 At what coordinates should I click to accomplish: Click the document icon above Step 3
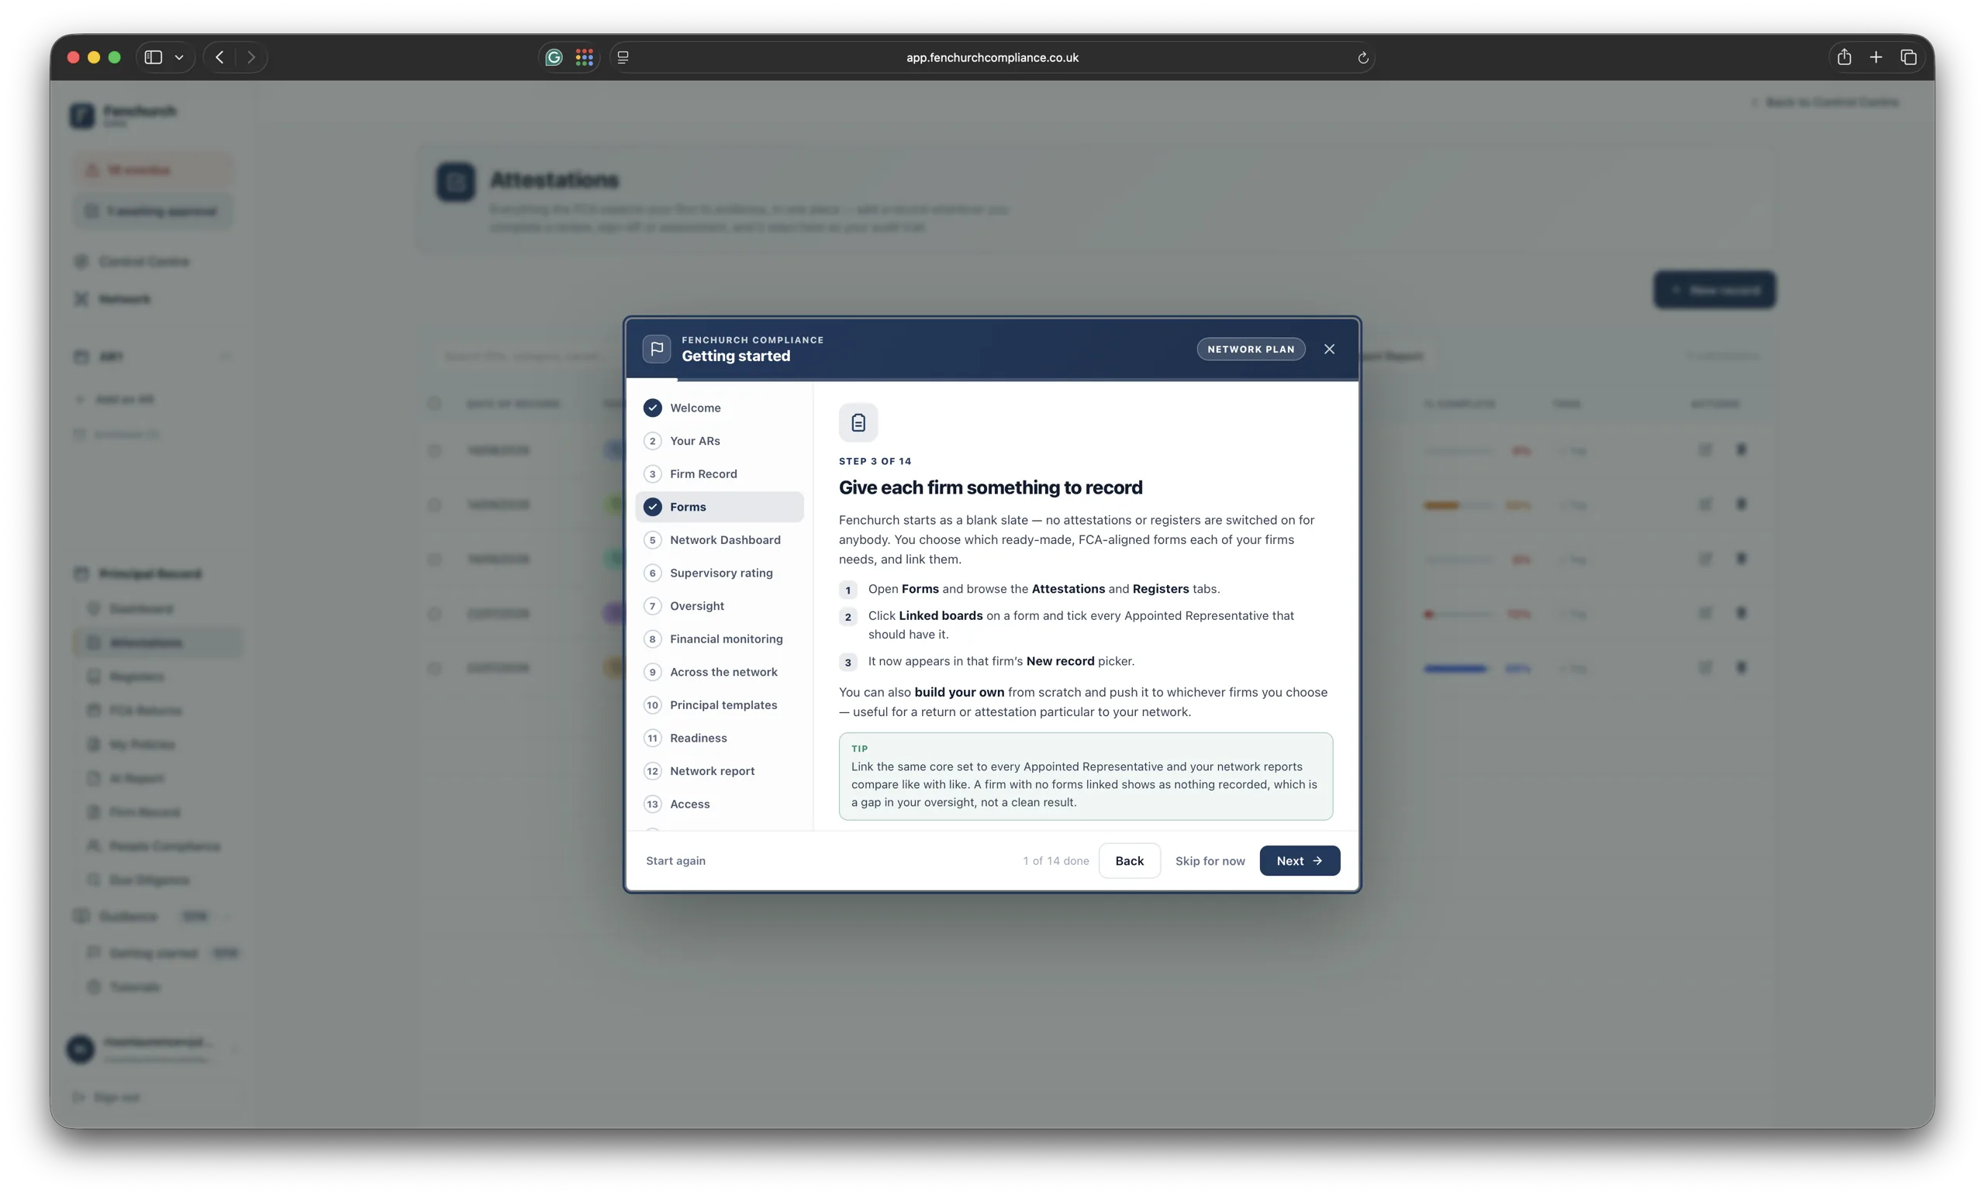[858, 422]
